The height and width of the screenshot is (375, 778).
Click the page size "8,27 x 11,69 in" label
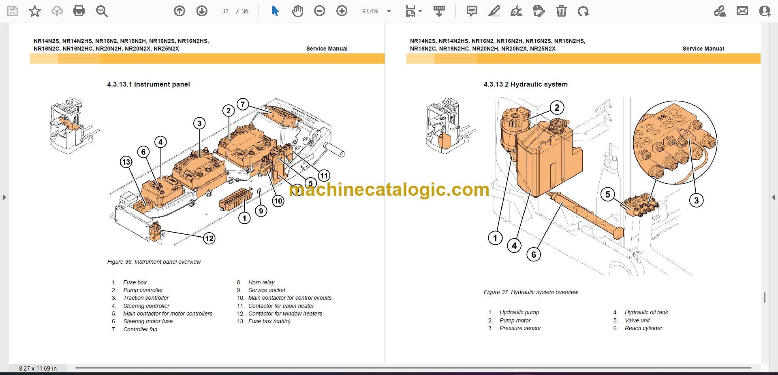pyautogui.click(x=38, y=368)
